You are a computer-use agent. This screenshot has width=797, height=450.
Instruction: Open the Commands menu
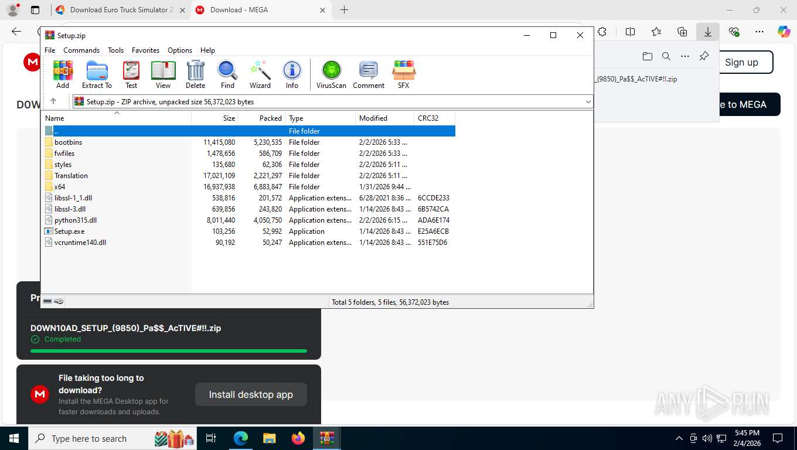pos(81,50)
